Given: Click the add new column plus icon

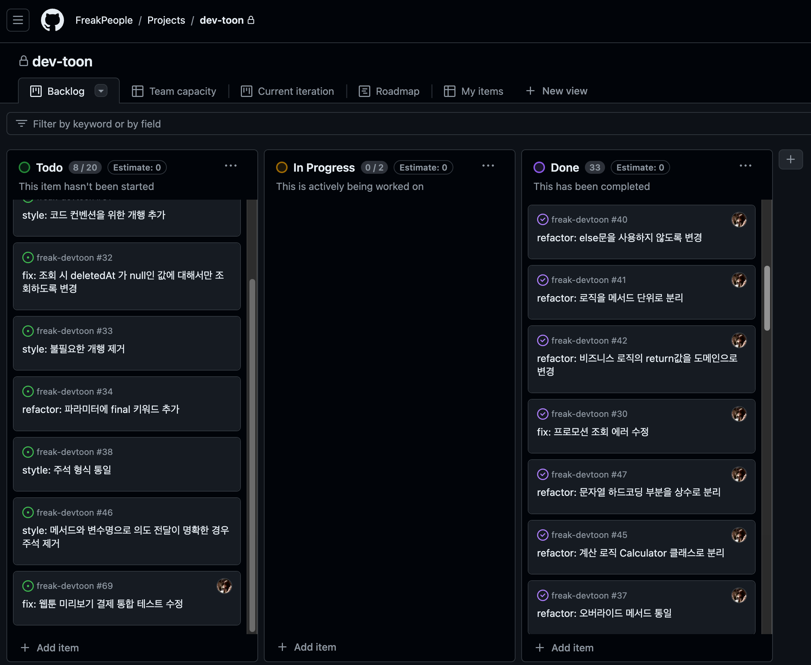Looking at the screenshot, I should [x=790, y=159].
